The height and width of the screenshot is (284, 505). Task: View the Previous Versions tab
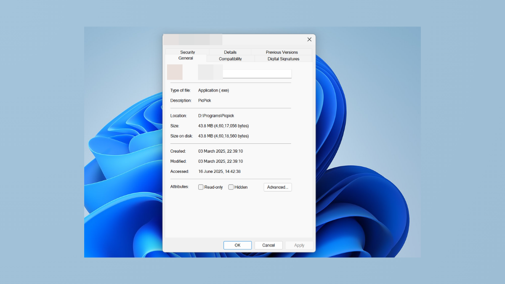(282, 52)
